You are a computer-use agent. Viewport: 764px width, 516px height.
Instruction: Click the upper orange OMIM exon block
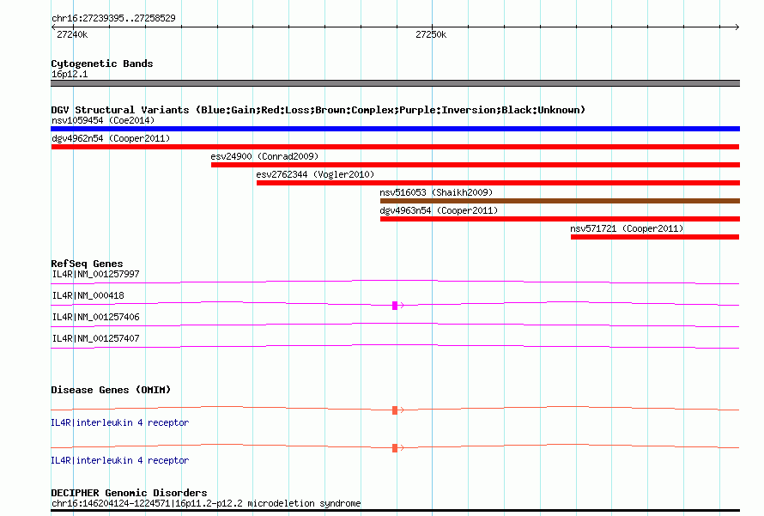(x=395, y=410)
